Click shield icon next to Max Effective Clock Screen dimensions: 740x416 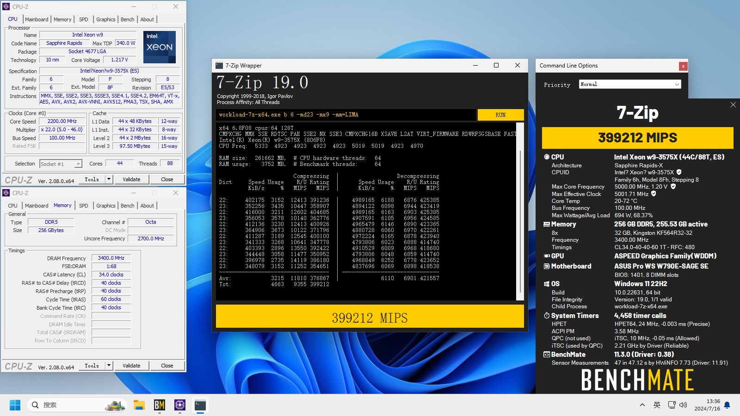pos(654,194)
